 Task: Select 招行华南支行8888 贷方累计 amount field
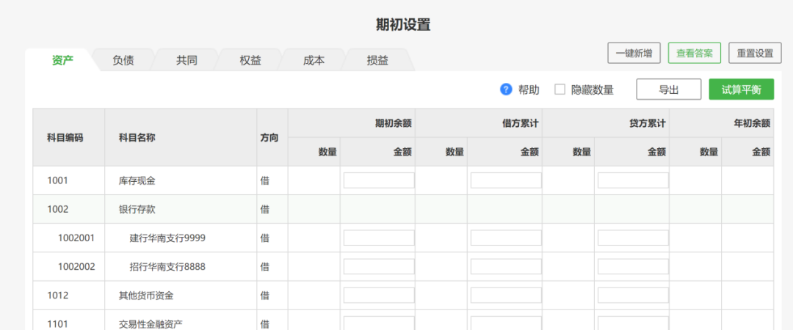633,267
